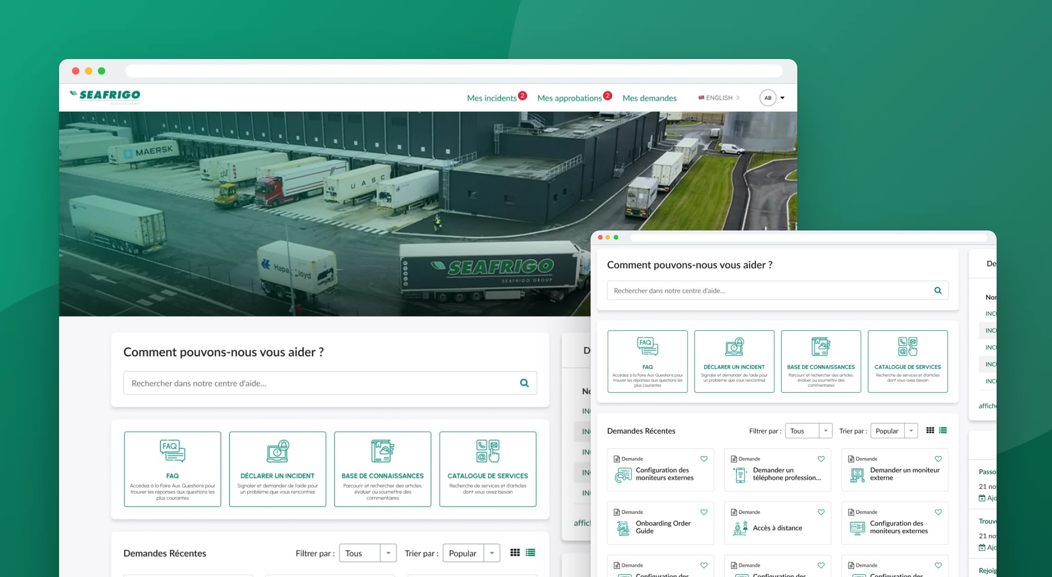Viewport: 1052px width, 577px height.
Task: Click the Accès à distance request icon
Action: 740,528
